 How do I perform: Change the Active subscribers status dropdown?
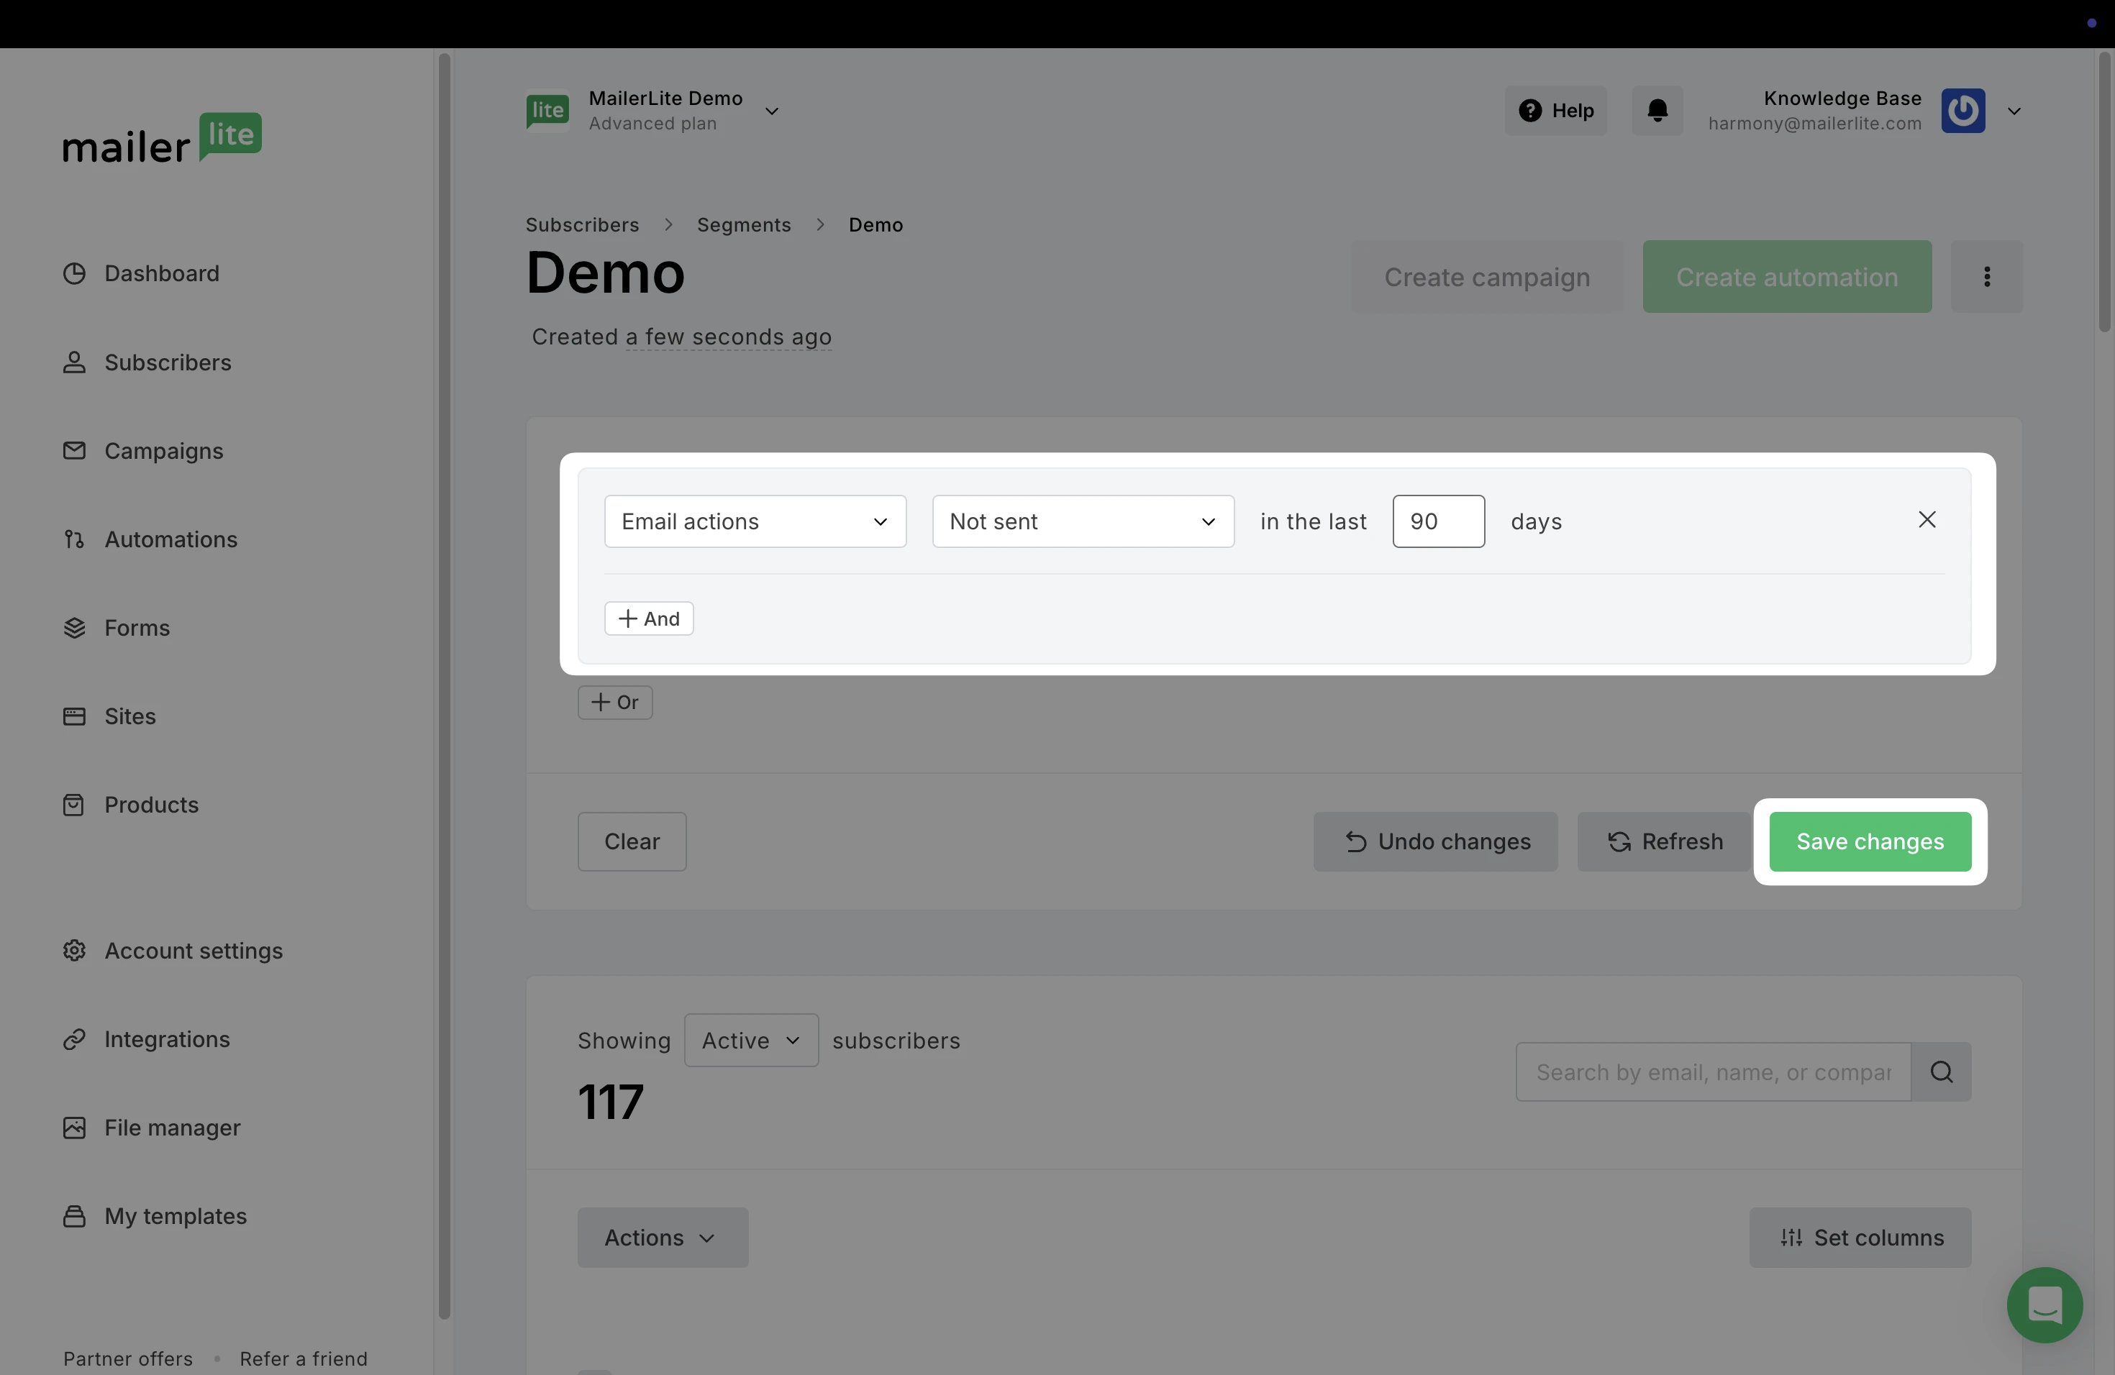pos(751,1040)
